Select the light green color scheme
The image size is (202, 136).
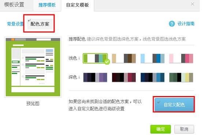tap(95, 58)
